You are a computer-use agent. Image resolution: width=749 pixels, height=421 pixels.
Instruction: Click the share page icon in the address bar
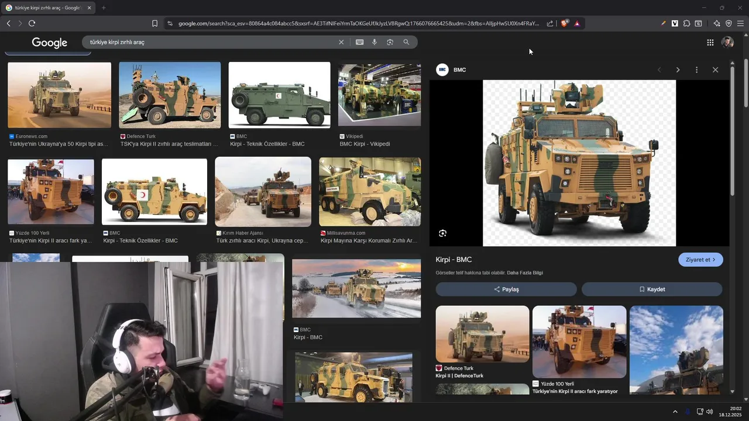coord(550,23)
